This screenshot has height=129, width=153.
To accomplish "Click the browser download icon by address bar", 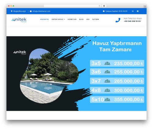I will (x=104, y=6).
